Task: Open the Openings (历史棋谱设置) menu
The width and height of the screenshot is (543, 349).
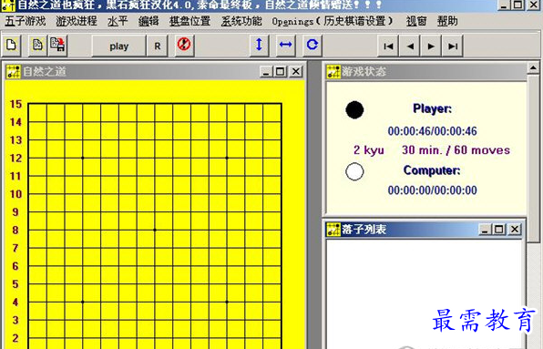Action: [333, 21]
